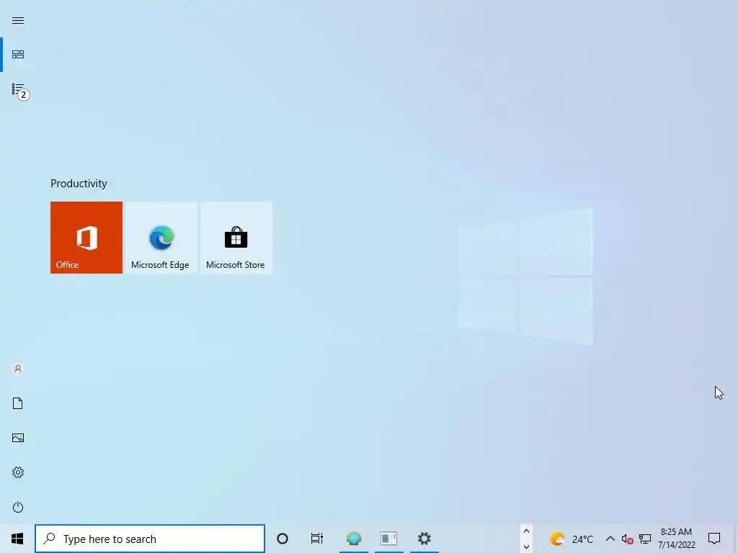
Task: Open the weather widget showing 24°C
Action: coord(572,539)
